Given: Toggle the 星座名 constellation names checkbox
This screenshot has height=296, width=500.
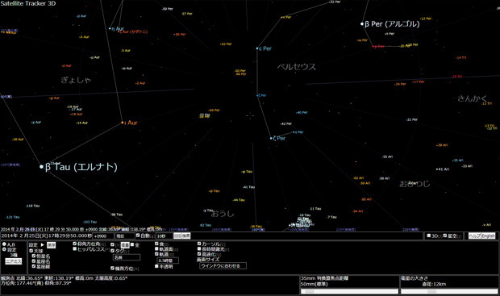Looking at the screenshot, I should 34,261.
